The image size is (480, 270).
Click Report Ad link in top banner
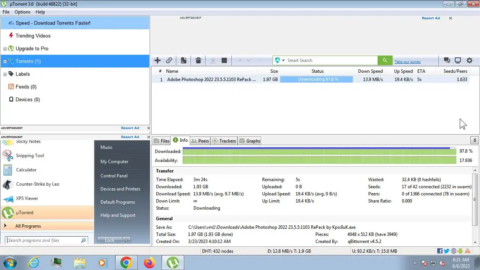click(431, 18)
